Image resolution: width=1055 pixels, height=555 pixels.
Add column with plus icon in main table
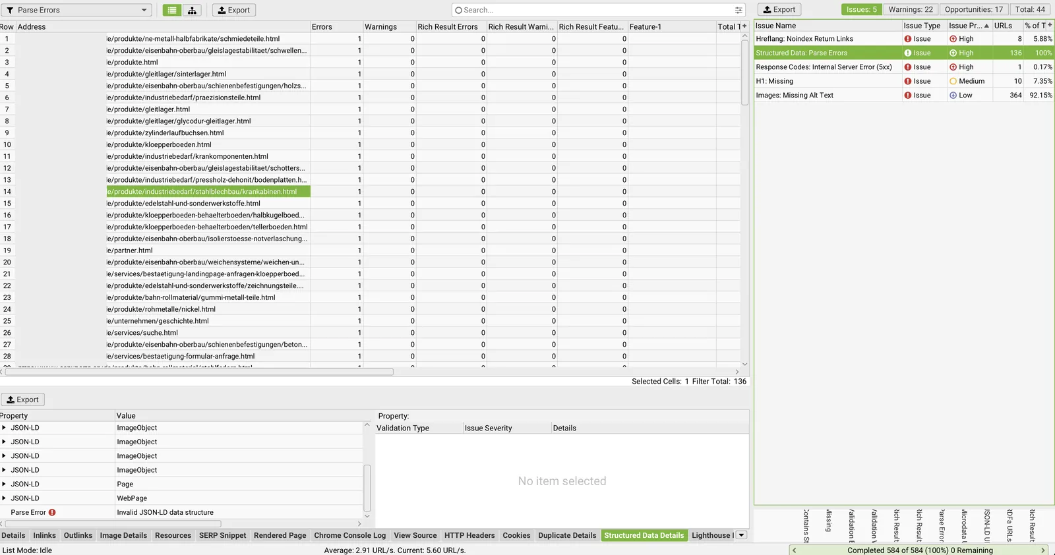coord(744,26)
